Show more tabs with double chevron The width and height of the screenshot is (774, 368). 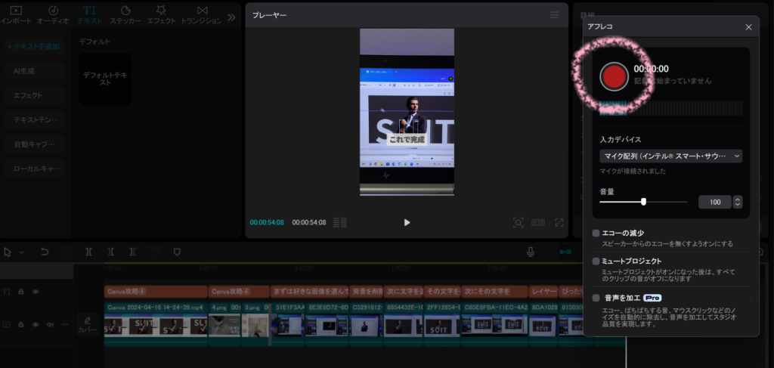click(x=231, y=17)
